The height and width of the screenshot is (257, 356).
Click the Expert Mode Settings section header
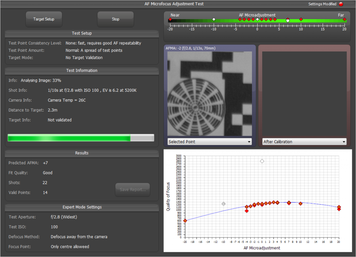pos(82,207)
